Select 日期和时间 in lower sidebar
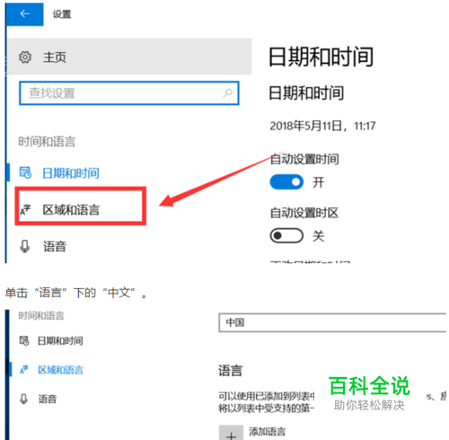This screenshot has width=449, height=440. click(60, 340)
